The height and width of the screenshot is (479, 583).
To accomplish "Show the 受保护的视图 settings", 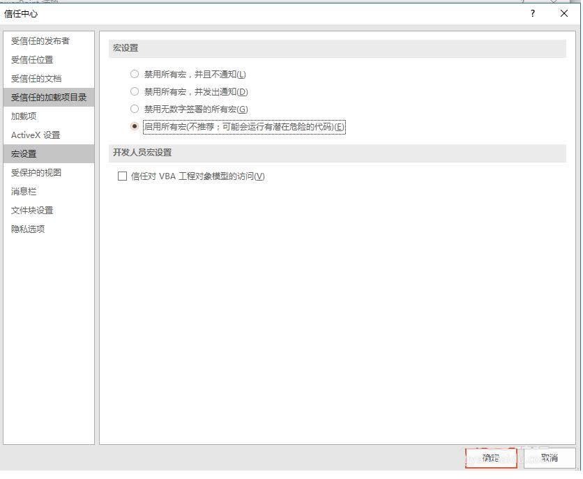I will (36, 173).
